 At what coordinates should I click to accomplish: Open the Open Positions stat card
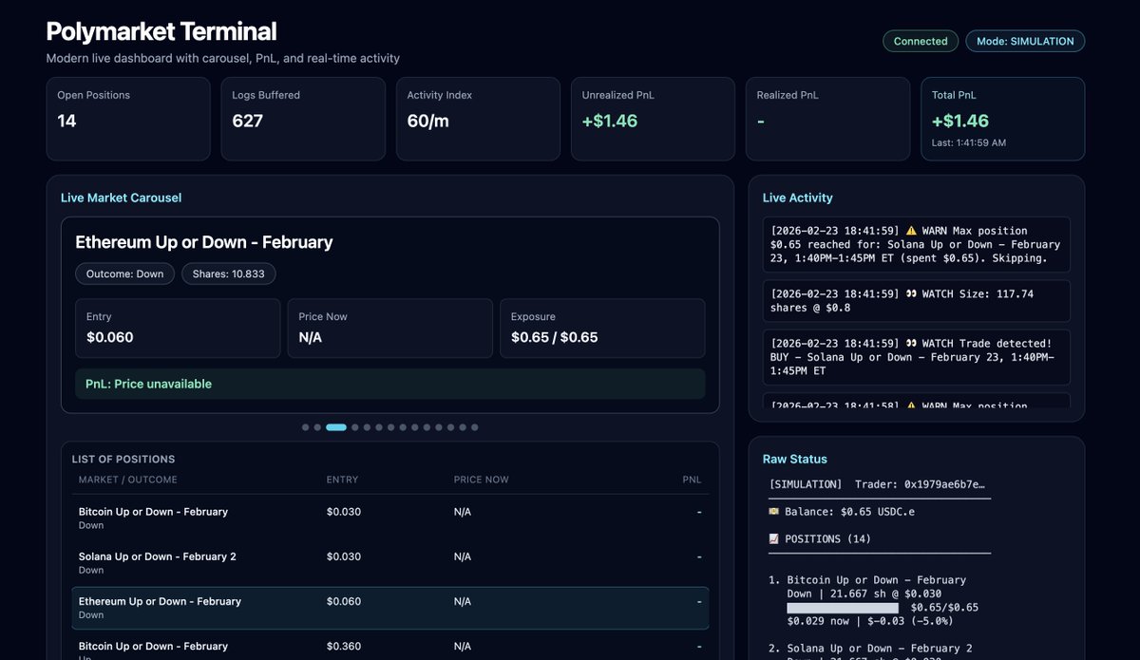tap(128, 119)
